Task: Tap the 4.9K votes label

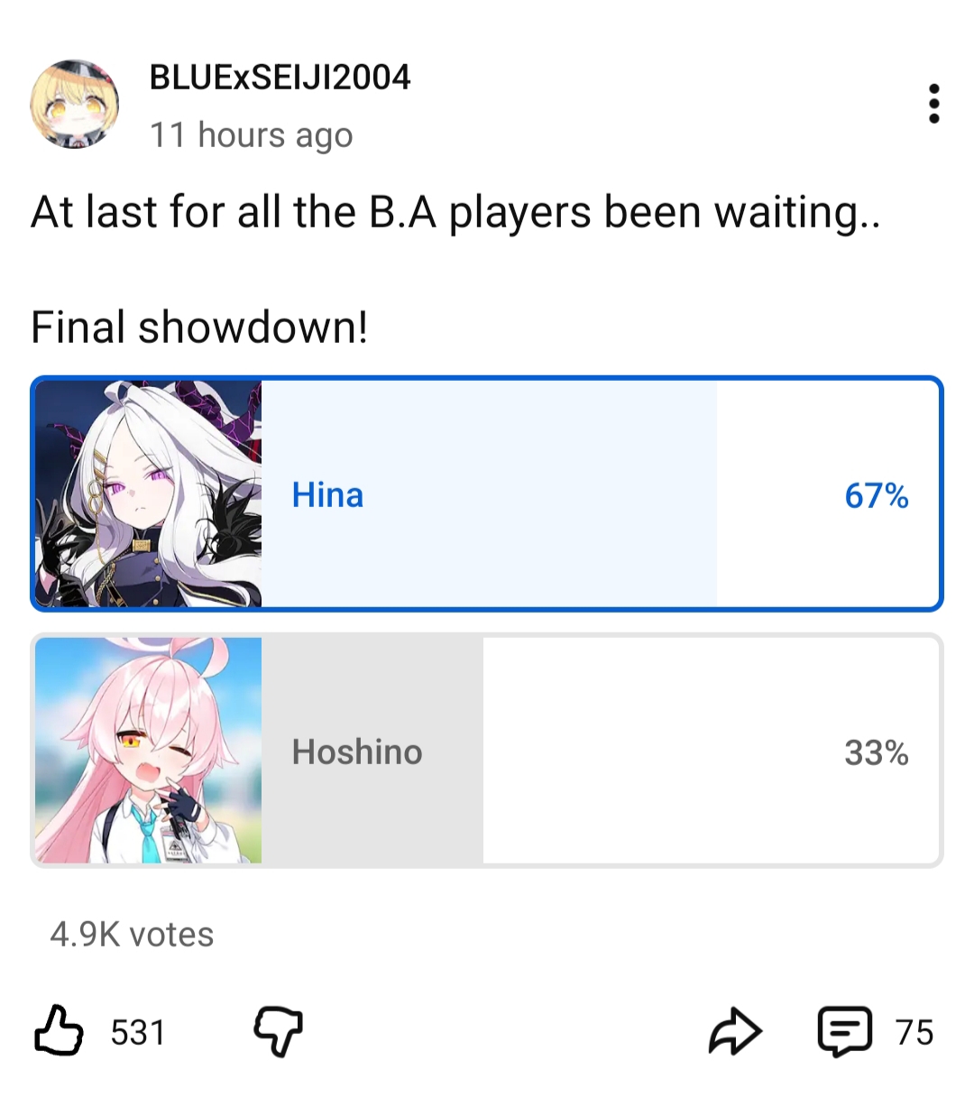Action: click(132, 935)
